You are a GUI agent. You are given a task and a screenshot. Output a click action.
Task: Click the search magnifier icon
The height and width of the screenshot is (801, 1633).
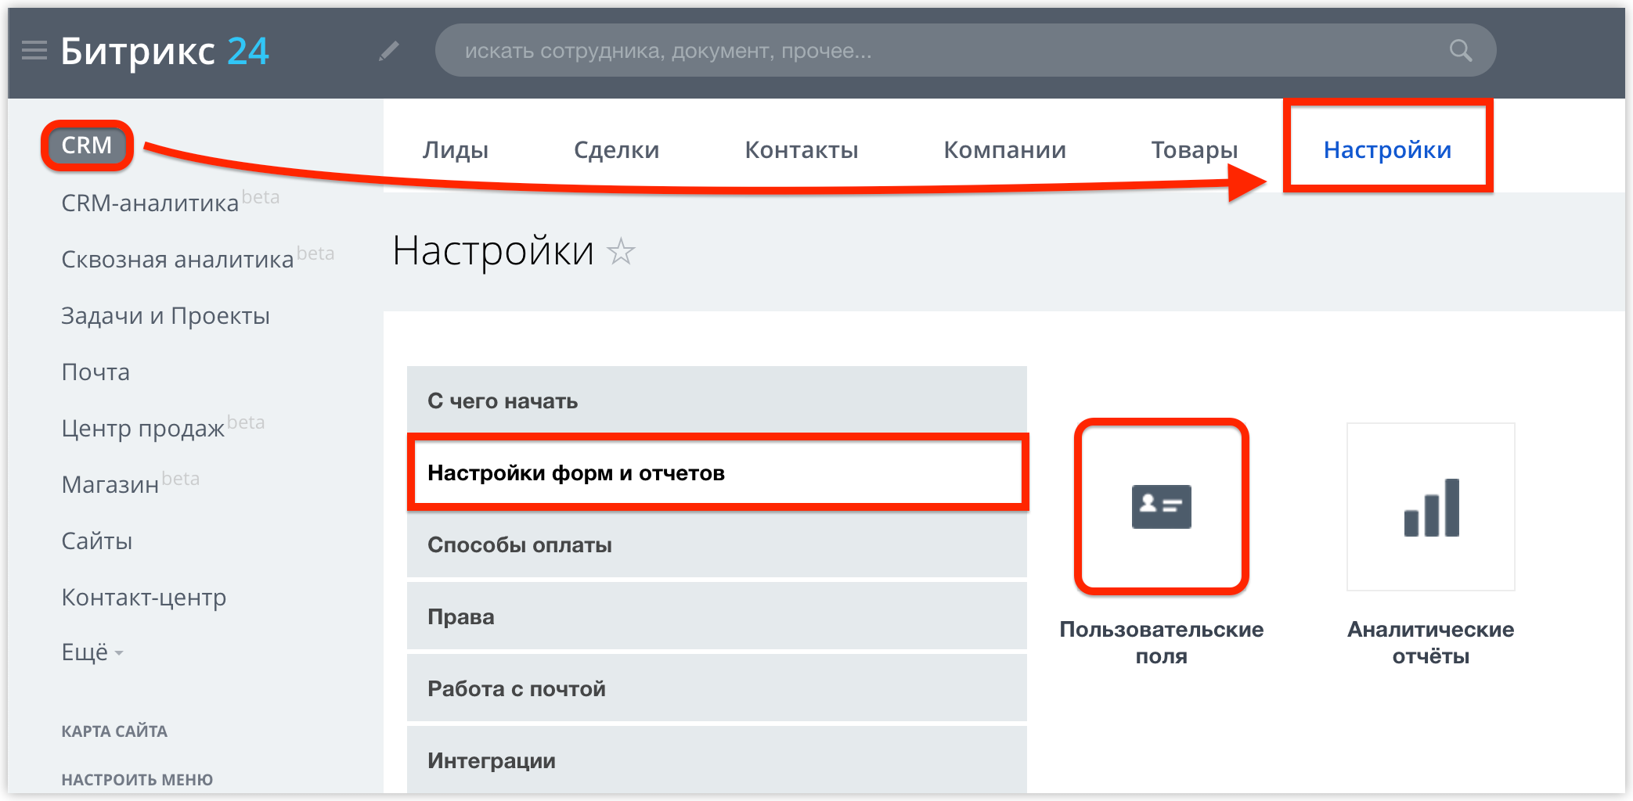tap(1460, 51)
